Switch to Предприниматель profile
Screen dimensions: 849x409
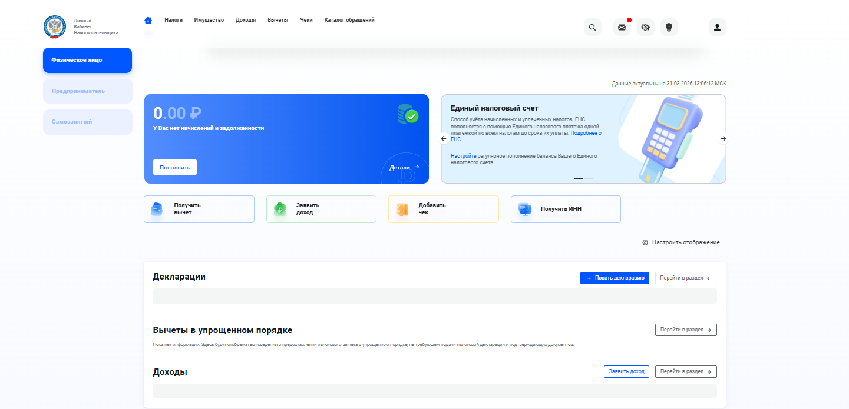point(87,91)
